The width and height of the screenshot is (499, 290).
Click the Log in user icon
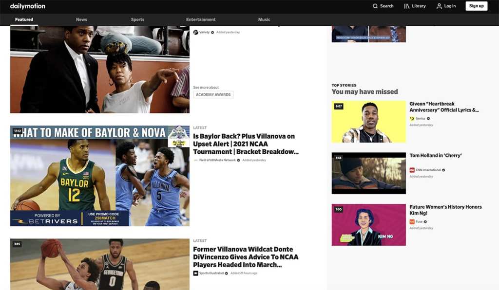tap(439, 6)
